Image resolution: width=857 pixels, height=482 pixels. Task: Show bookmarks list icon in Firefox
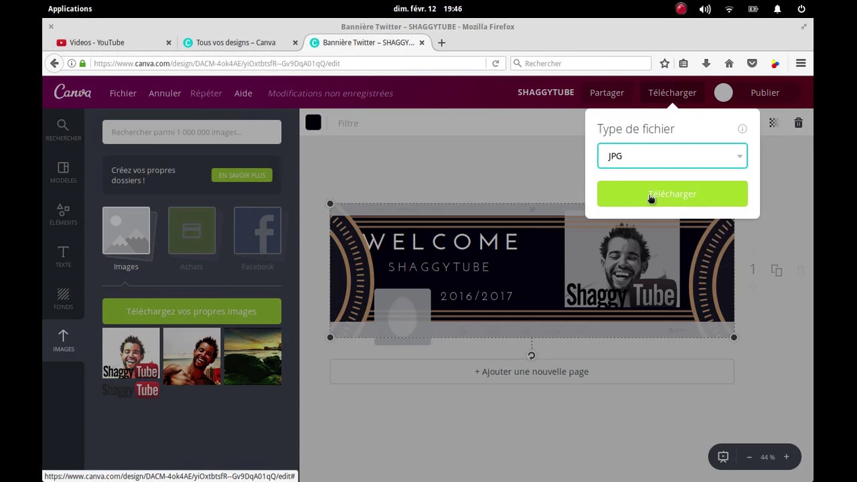(x=683, y=63)
